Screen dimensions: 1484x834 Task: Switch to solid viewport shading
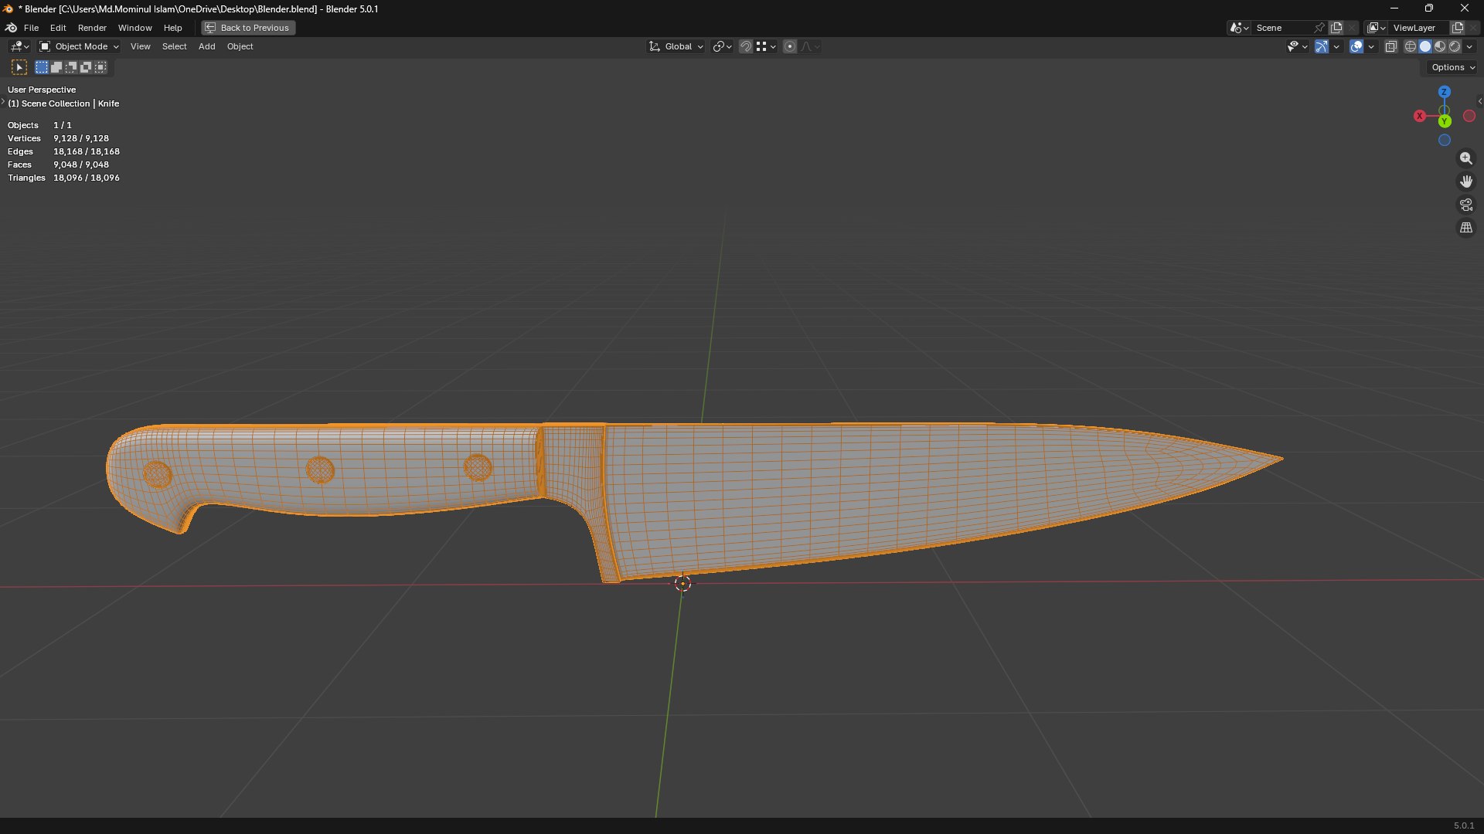1425,46
